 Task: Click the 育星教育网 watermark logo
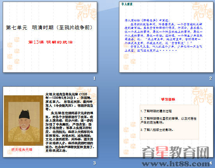[x=176, y=153]
